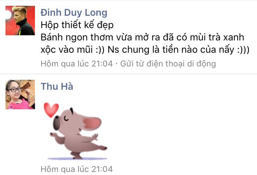The width and height of the screenshot is (257, 175).
Task: Tap the red heart above the koala
Action: click(51, 110)
